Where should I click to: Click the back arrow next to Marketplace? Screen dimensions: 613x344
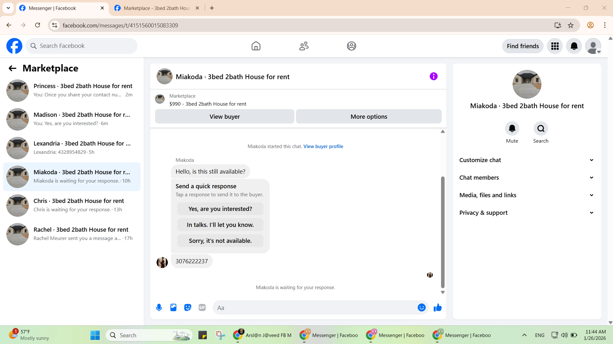pyautogui.click(x=12, y=68)
